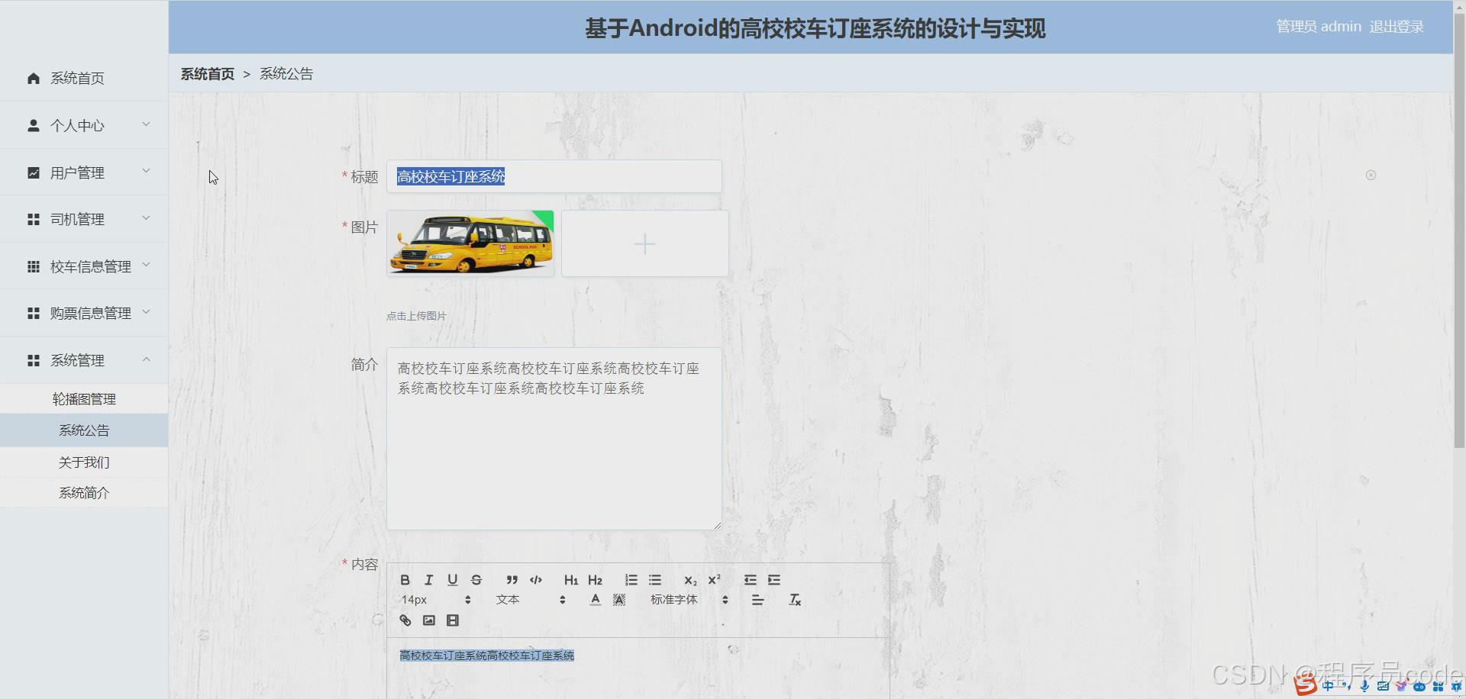Expand the 购票信息管理 menu

[x=84, y=313]
